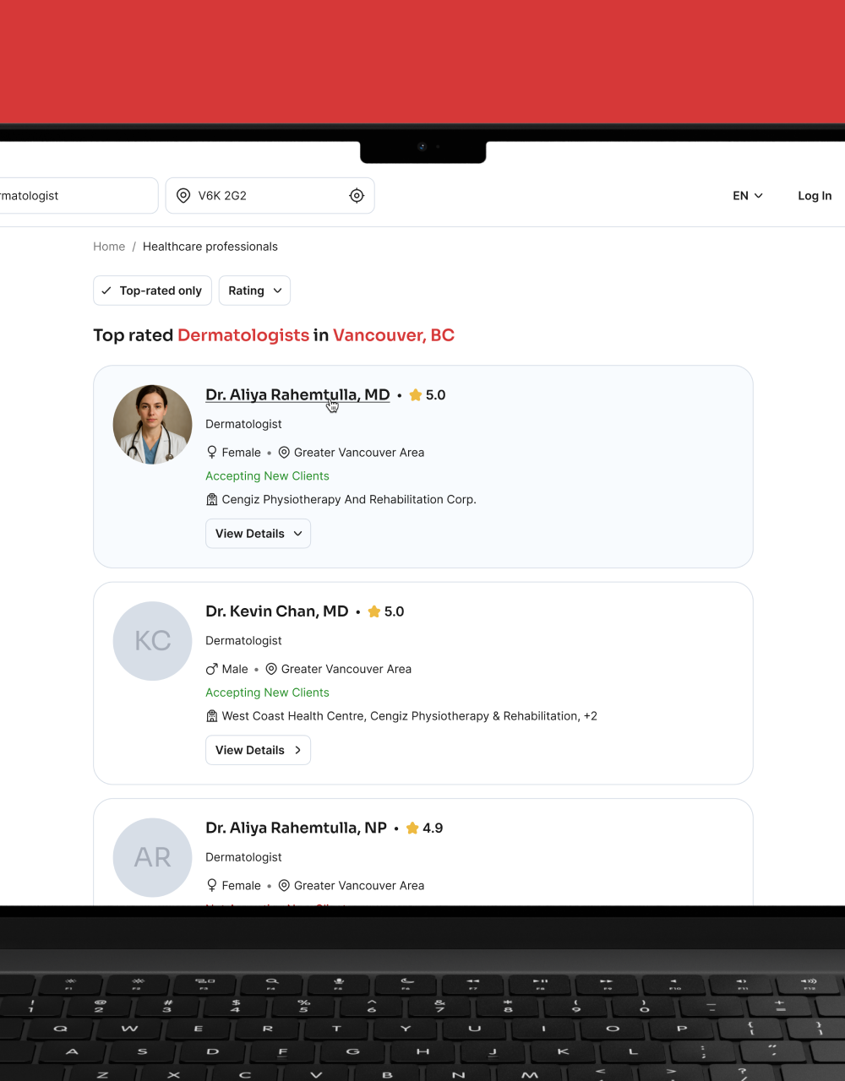
Task: Click the female gender icon in Rahemtulla MD card
Action: pos(212,453)
